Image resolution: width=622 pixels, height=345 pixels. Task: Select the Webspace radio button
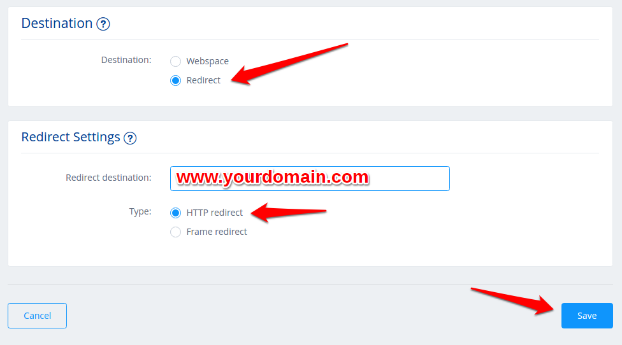pos(175,61)
